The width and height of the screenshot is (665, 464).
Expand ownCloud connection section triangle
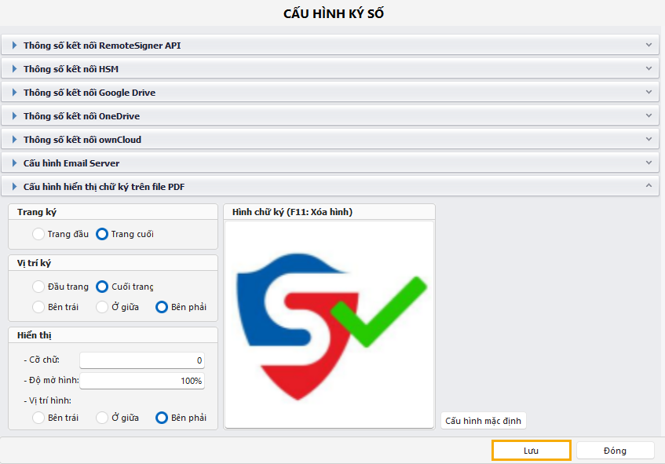[14, 139]
